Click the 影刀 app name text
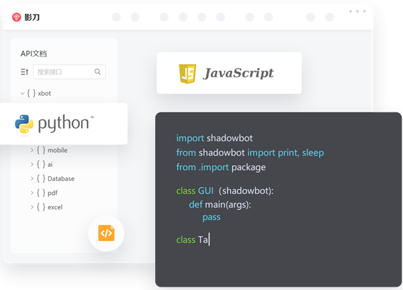The height and width of the screenshot is (290, 403). click(32, 17)
